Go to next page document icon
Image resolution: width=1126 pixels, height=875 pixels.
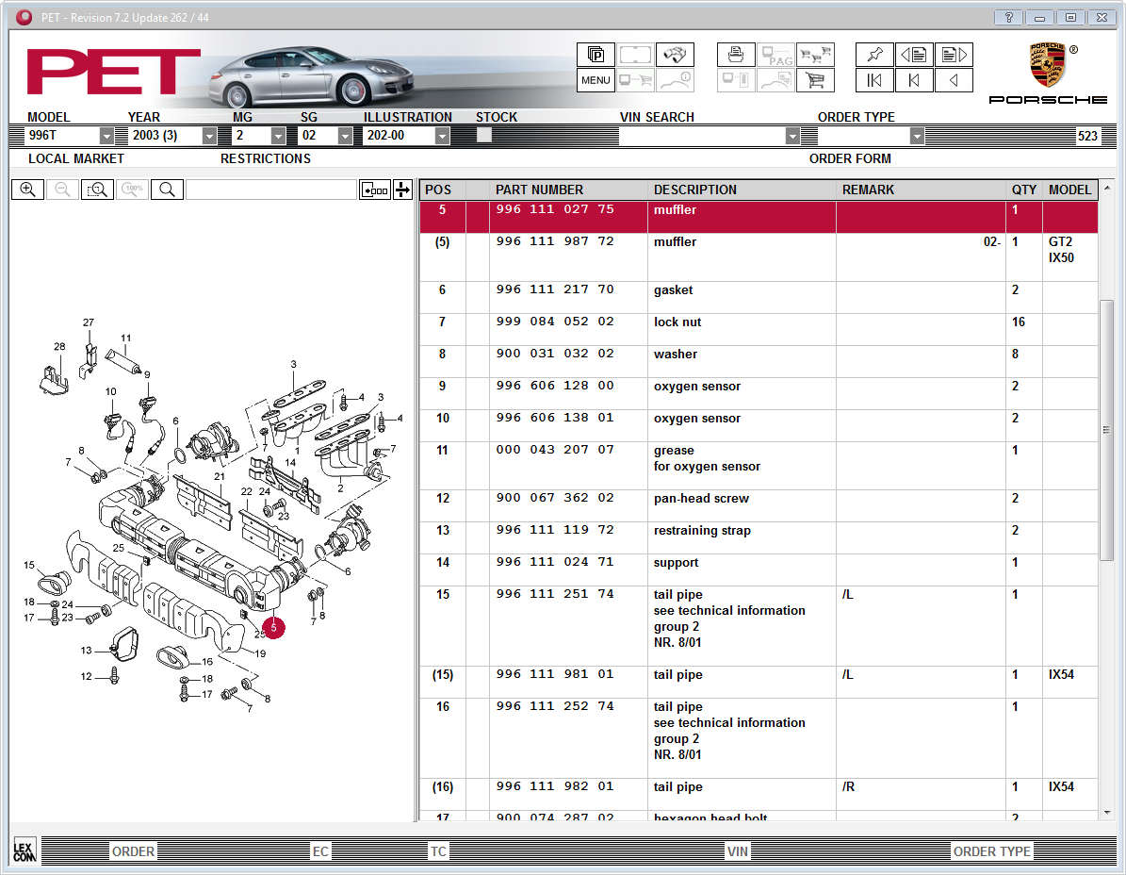click(954, 55)
